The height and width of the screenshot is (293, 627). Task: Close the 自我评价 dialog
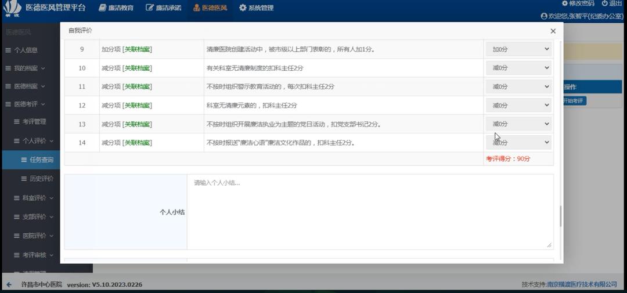(553, 31)
